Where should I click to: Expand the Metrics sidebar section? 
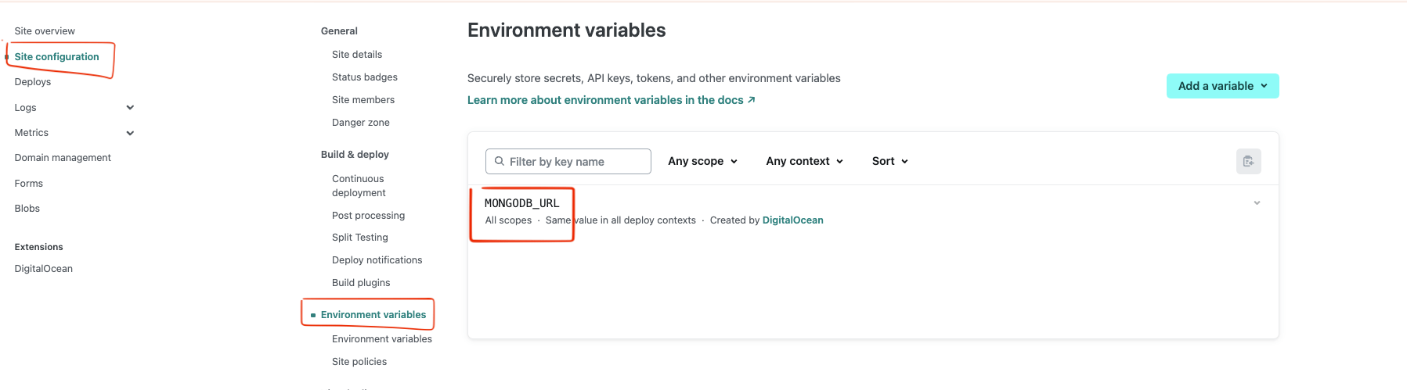point(130,133)
